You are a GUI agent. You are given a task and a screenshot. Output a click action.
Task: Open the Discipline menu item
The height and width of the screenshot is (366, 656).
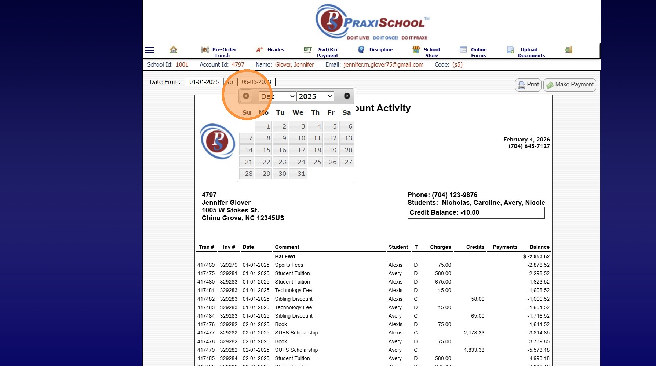(381, 49)
